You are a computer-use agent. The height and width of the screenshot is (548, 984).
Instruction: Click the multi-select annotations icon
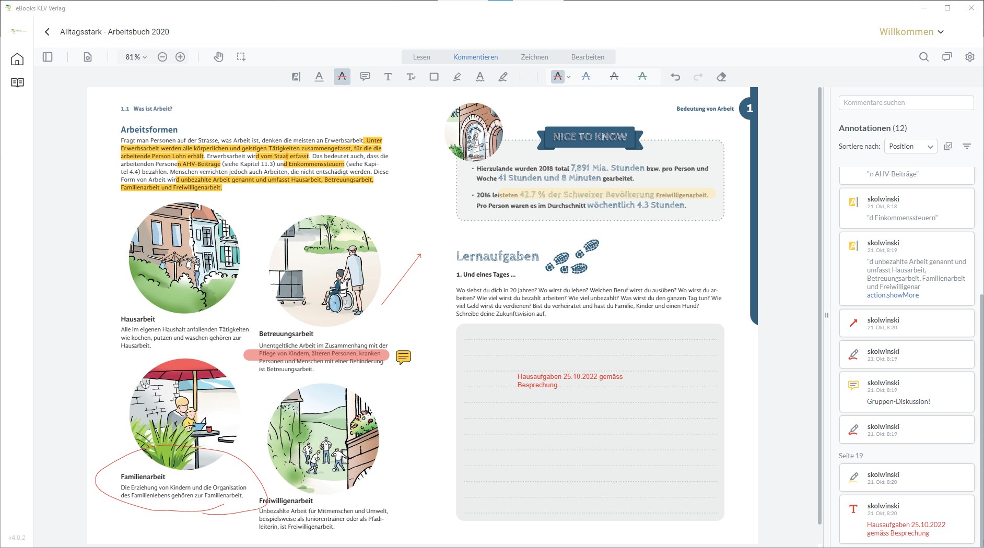pyautogui.click(x=948, y=146)
